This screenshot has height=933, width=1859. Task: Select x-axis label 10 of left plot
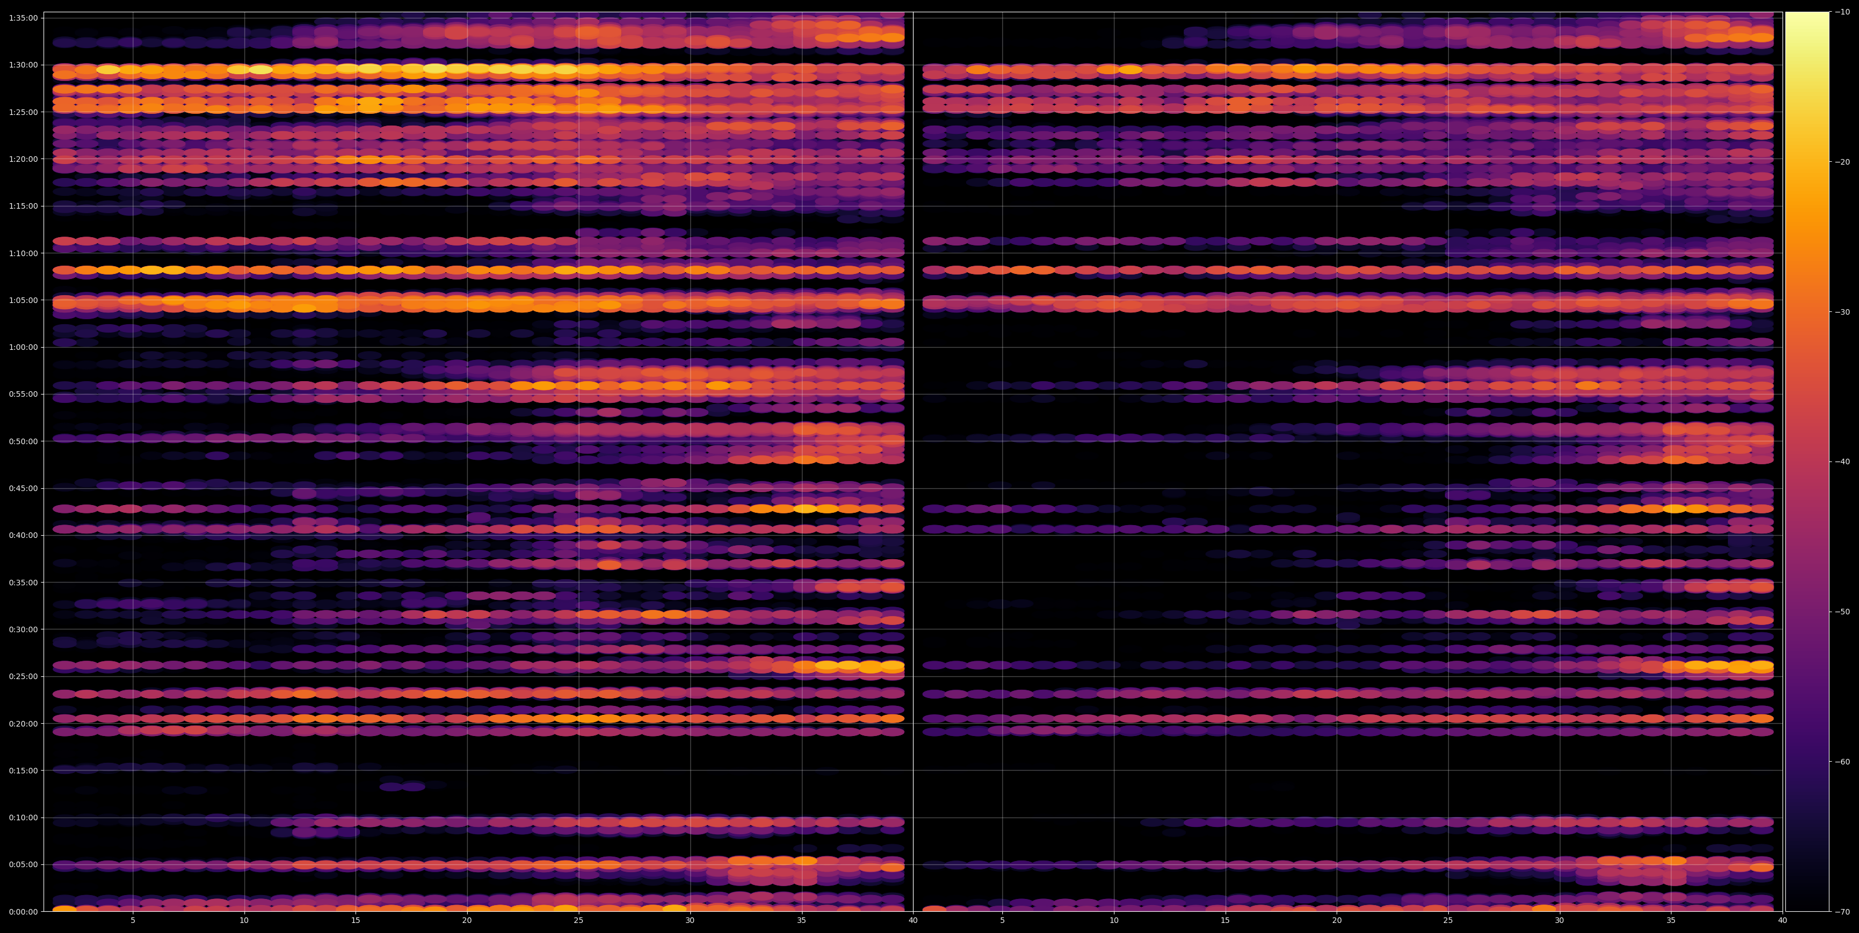click(x=244, y=920)
